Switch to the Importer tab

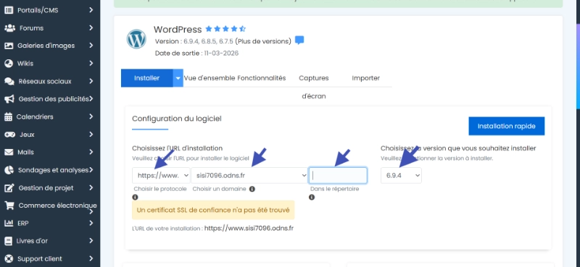coord(366,78)
